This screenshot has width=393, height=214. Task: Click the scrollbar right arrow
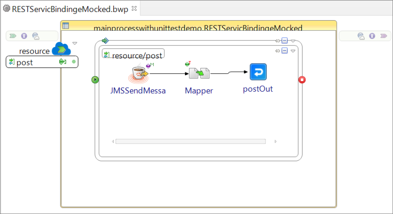pyautogui.click(x=275, y=141)
